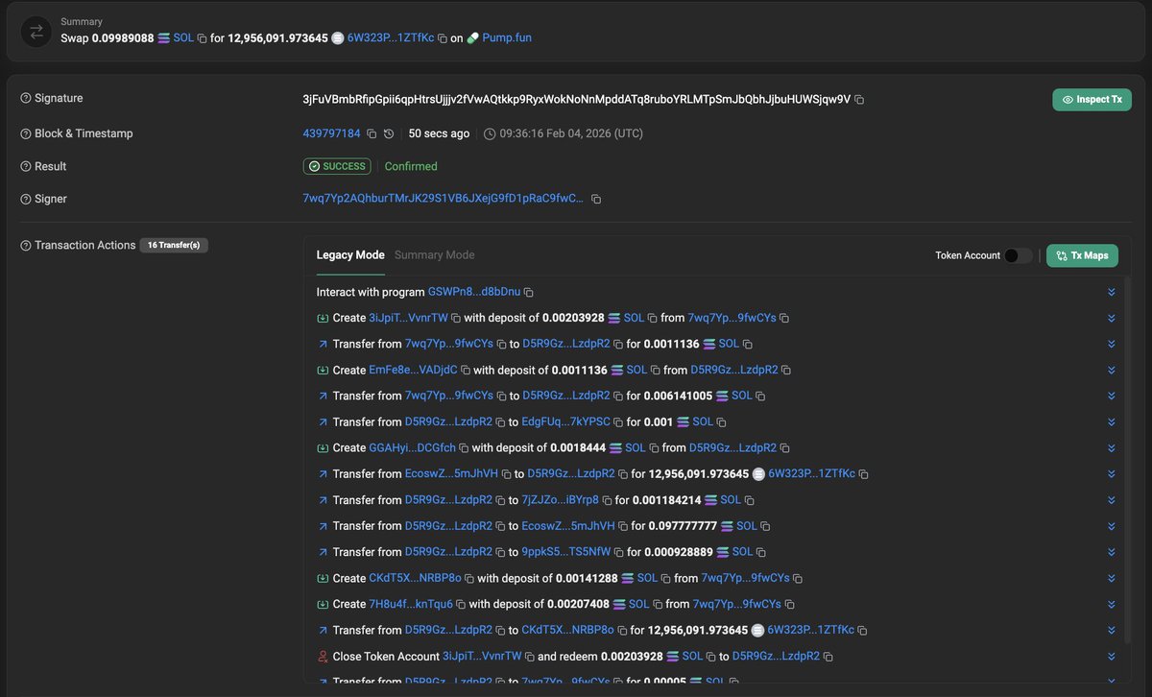Expand Create 3iJpiT...VvnrTW row

tap(1111, 318)
